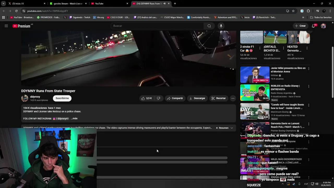The width and height of the screenshot is (334, 188).
Task: Subscribe with the Suscribirme button
Action: 62,98
